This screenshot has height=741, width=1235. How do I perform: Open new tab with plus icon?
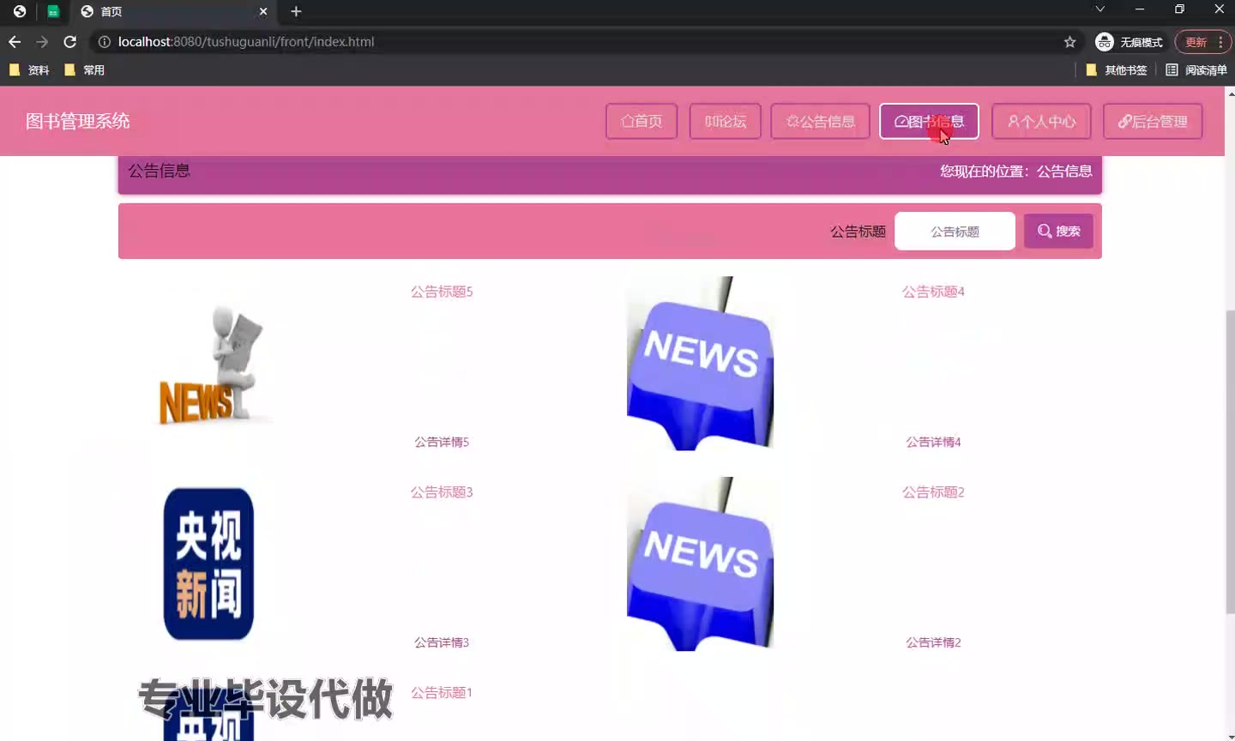pos(296,11)
